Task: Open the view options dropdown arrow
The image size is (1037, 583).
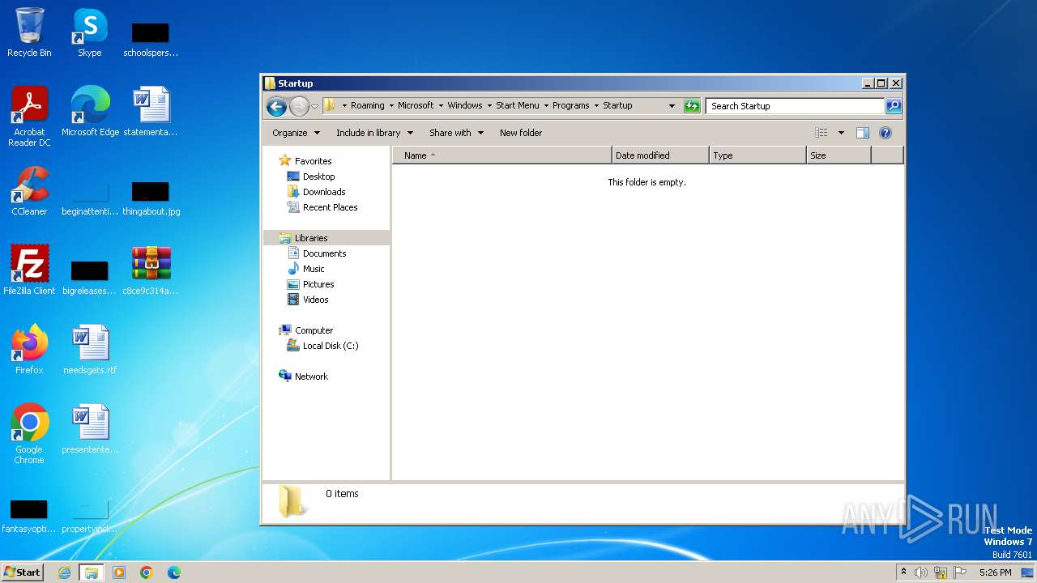Action: 841,133
